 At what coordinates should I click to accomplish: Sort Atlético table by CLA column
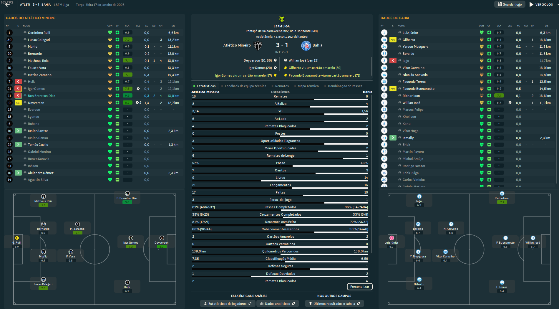point(127,26)
